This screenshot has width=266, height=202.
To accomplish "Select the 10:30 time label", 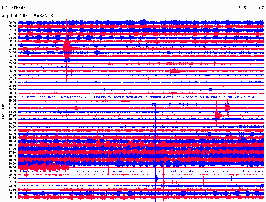I will (x=12, y=101).
